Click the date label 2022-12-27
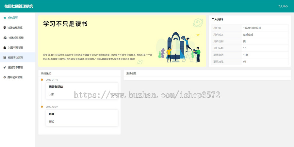Screen dimensions: 294x147 point(52,107)
